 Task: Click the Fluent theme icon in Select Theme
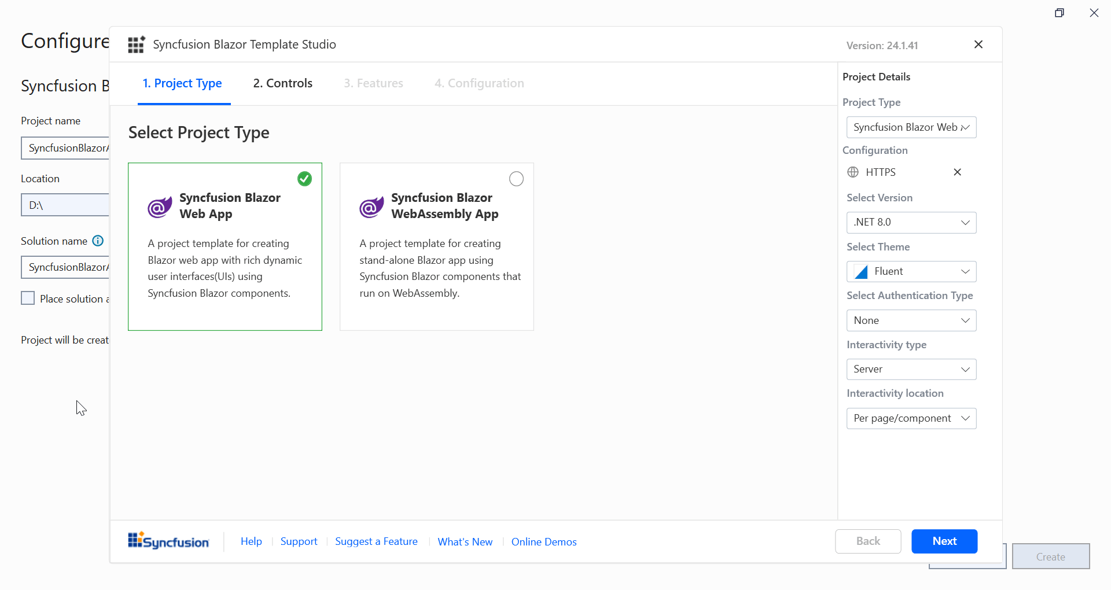pyautogui.click(x=861, y=271)
